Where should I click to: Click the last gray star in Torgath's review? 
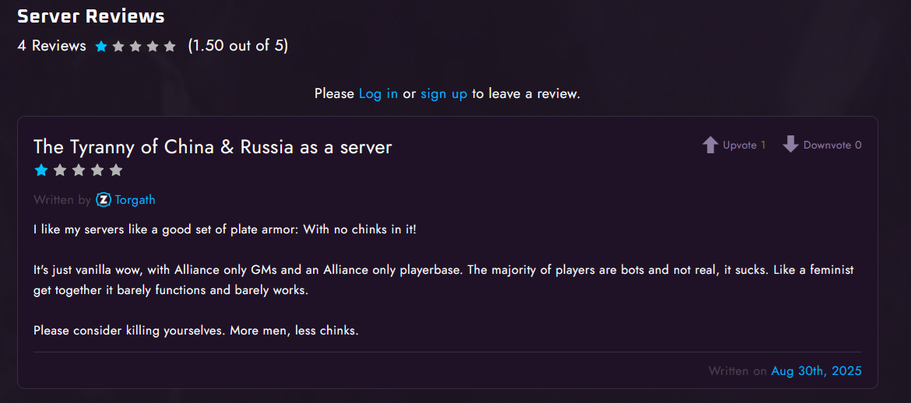(116, 170)
